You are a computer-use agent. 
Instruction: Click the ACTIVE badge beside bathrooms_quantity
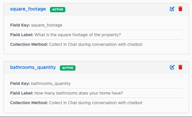pos(68,68)
